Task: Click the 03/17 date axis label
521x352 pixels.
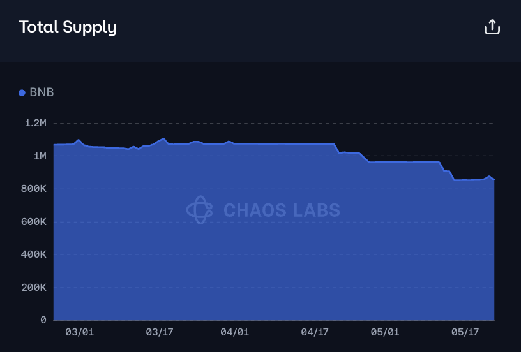Action: [160, 332]
